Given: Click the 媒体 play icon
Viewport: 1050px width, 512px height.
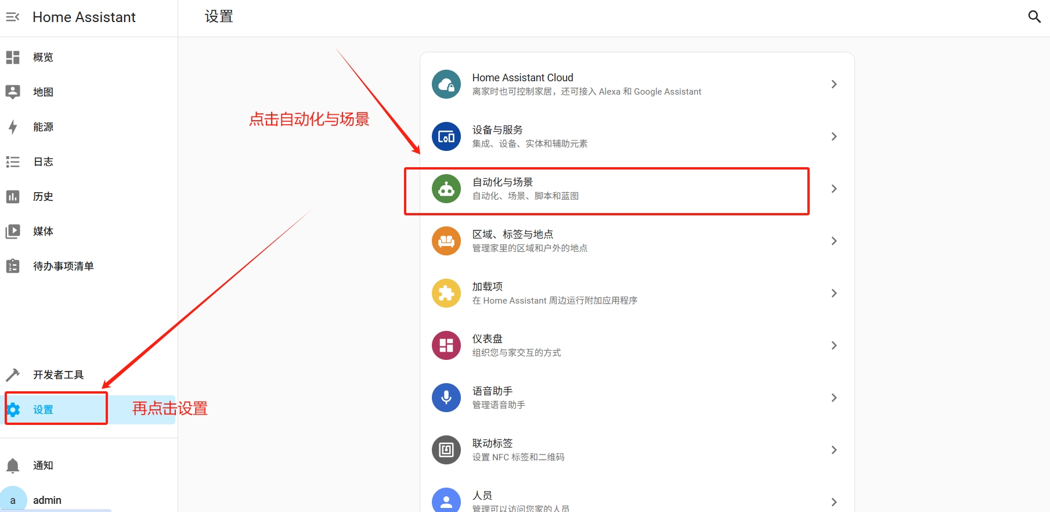Looking at the screenshot, I should point(13,231).
